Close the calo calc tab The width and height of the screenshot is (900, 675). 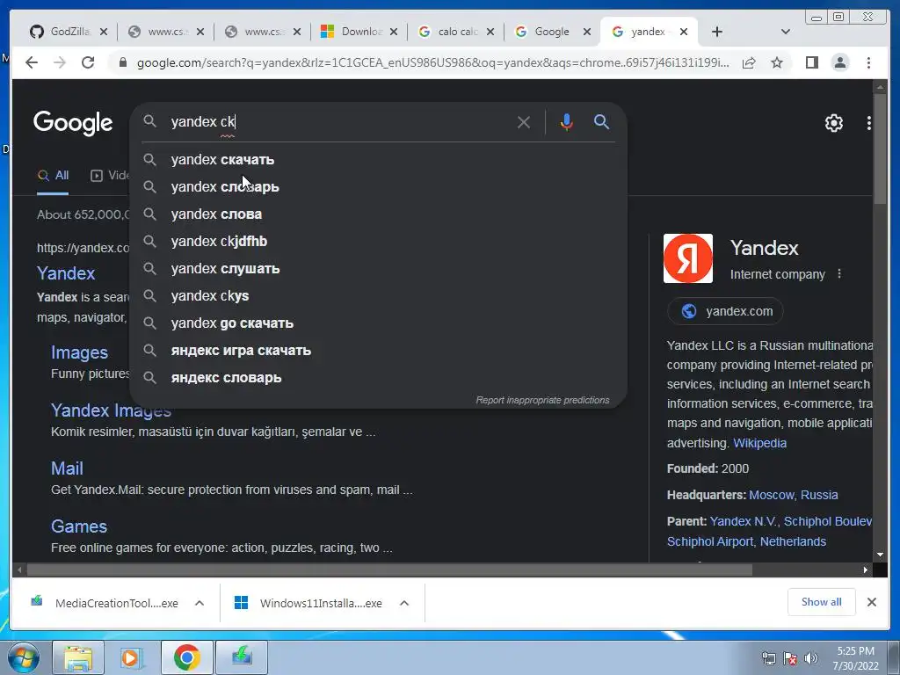[x=490, y=33]
